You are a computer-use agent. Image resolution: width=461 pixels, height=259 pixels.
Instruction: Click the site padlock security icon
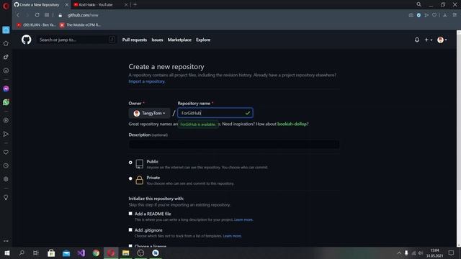point(61,15)
